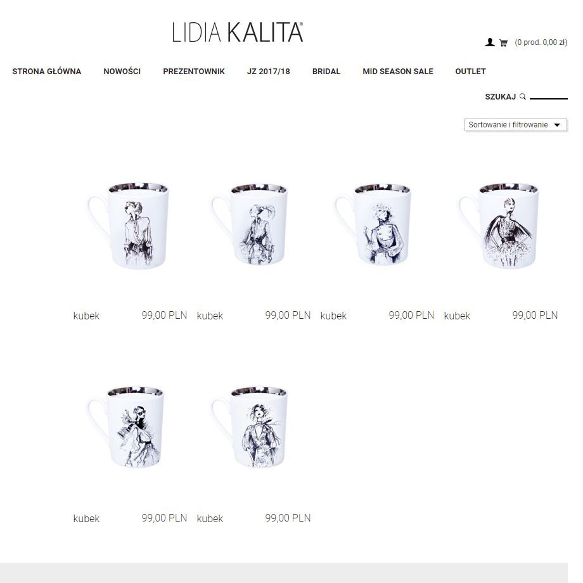This screenshot has height=583, width=583.
Task: Open the JZ 2017/18 collection
Action: [269, 72]
